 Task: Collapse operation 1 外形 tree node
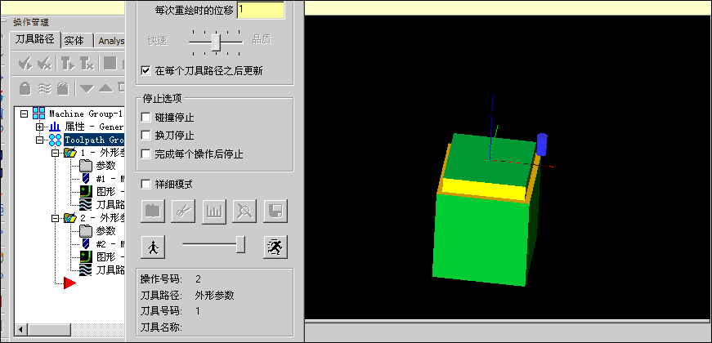pos(56,154)
